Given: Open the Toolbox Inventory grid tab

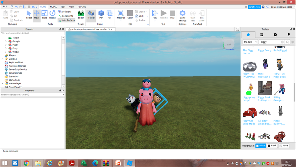Looking at the screenshot, I should [x=262, y=35].
